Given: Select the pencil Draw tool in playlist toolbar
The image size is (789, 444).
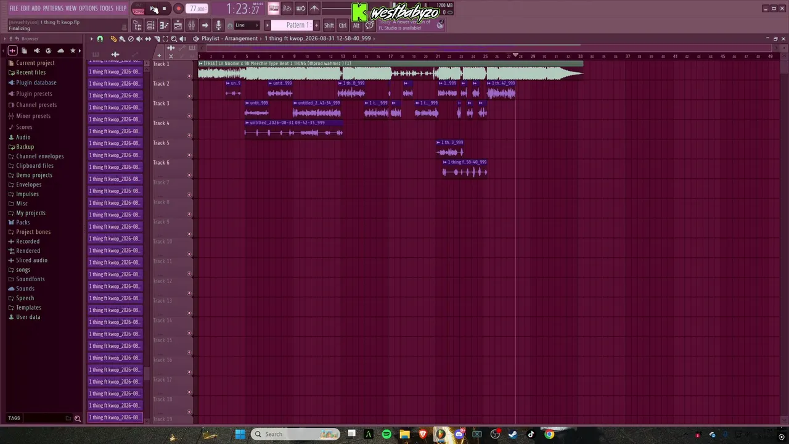Looking at the screenshot, I should (113, 39).
